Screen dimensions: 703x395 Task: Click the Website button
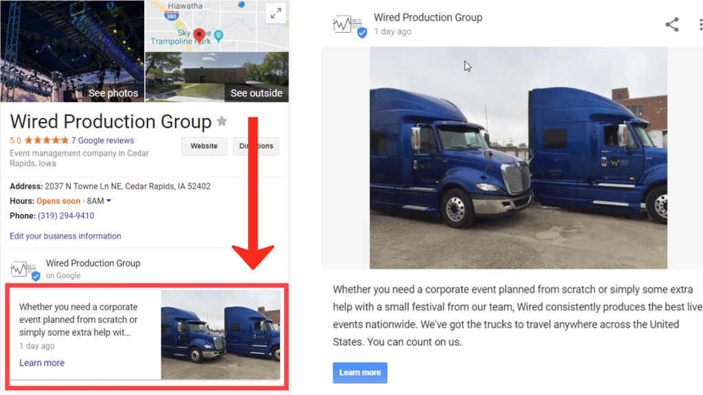tap(204, 146)
